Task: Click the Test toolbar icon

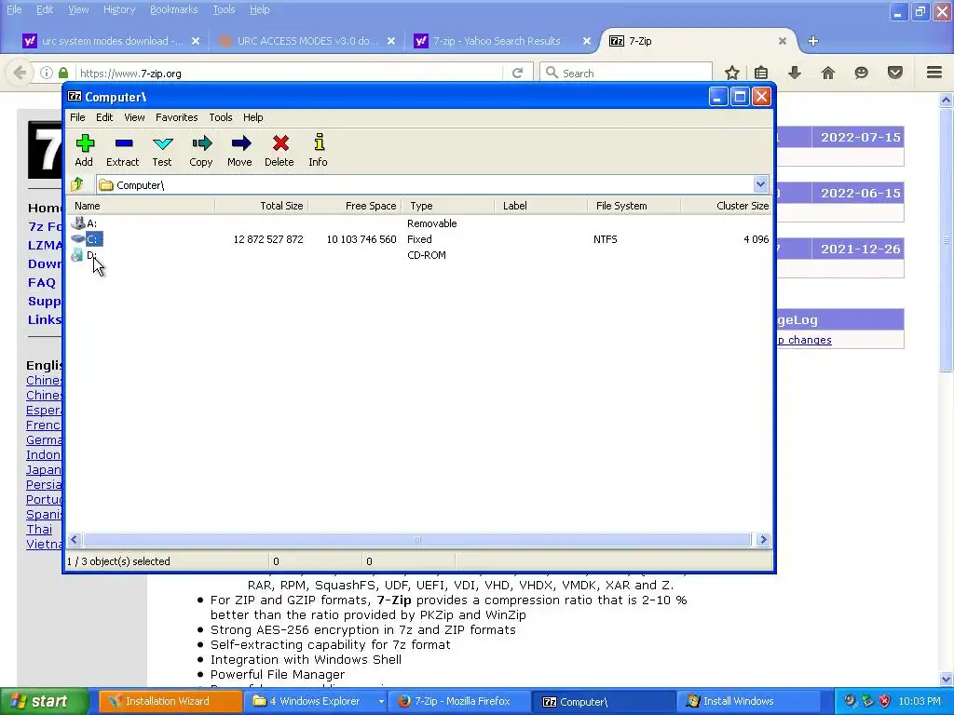Action: pos(162,150)
